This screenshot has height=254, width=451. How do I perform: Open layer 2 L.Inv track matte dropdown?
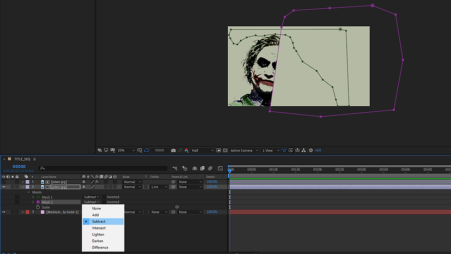pos(160,187)
